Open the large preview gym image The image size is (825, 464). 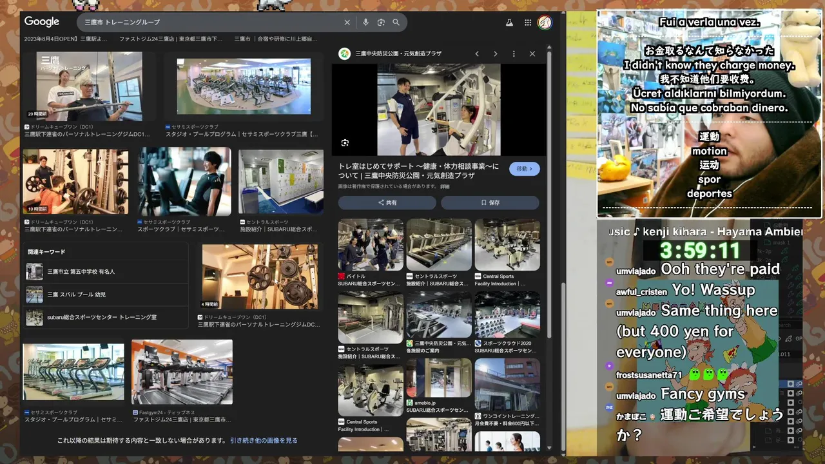(439, 110)
